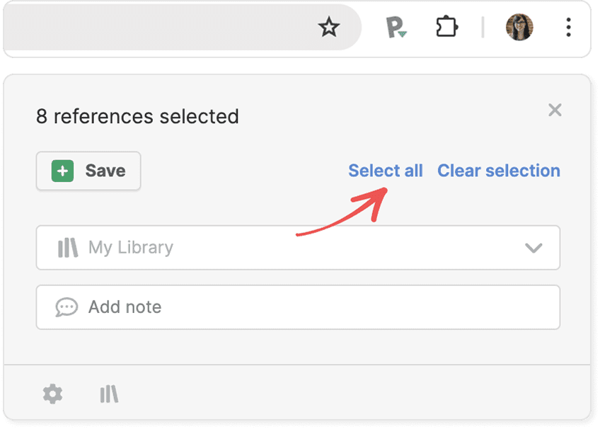Click the Select all link
Image resolution: width=600 pixels, height=429 pixels.
pyautogui.click(x=385, y=171)
